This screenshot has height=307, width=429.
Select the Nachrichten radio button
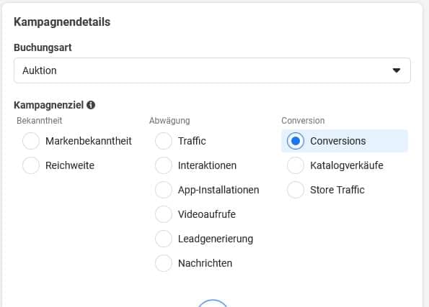pos(164,263)
